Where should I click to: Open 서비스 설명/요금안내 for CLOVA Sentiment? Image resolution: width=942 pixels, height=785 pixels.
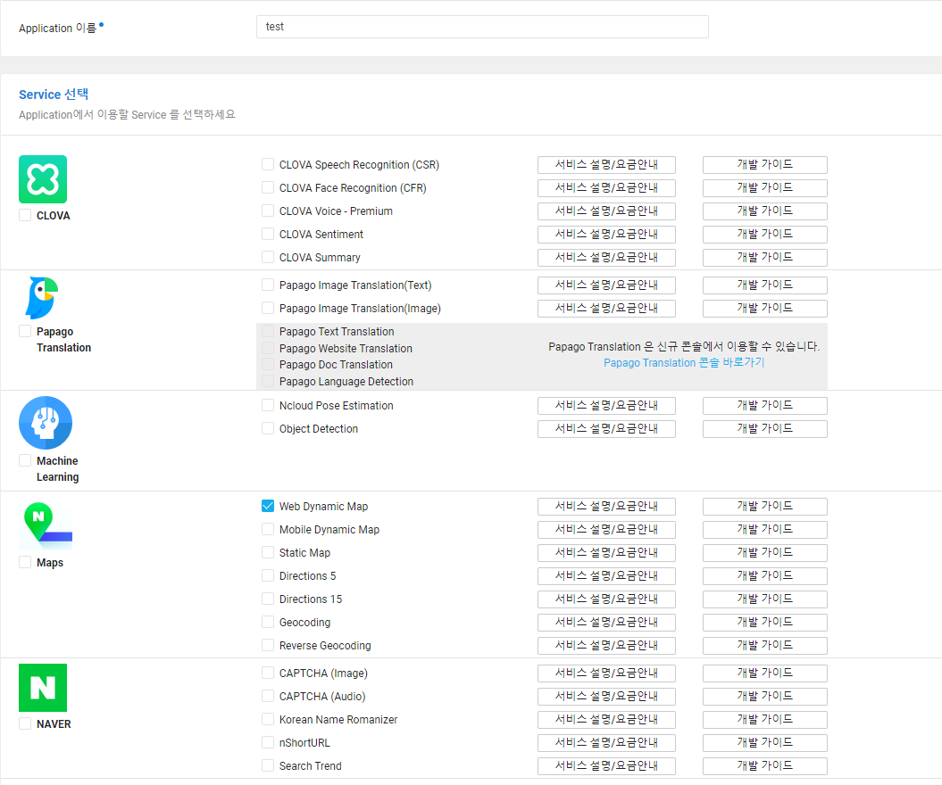coord(607,234)
